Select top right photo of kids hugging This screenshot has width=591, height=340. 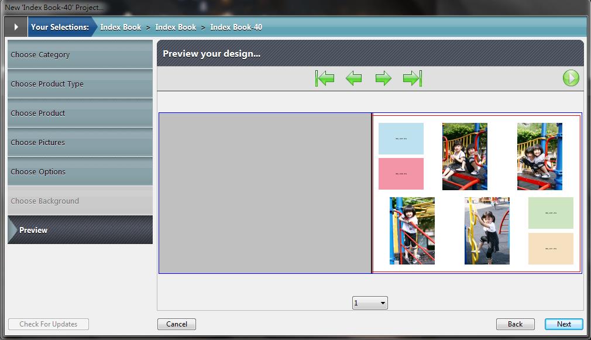[540, 156]
